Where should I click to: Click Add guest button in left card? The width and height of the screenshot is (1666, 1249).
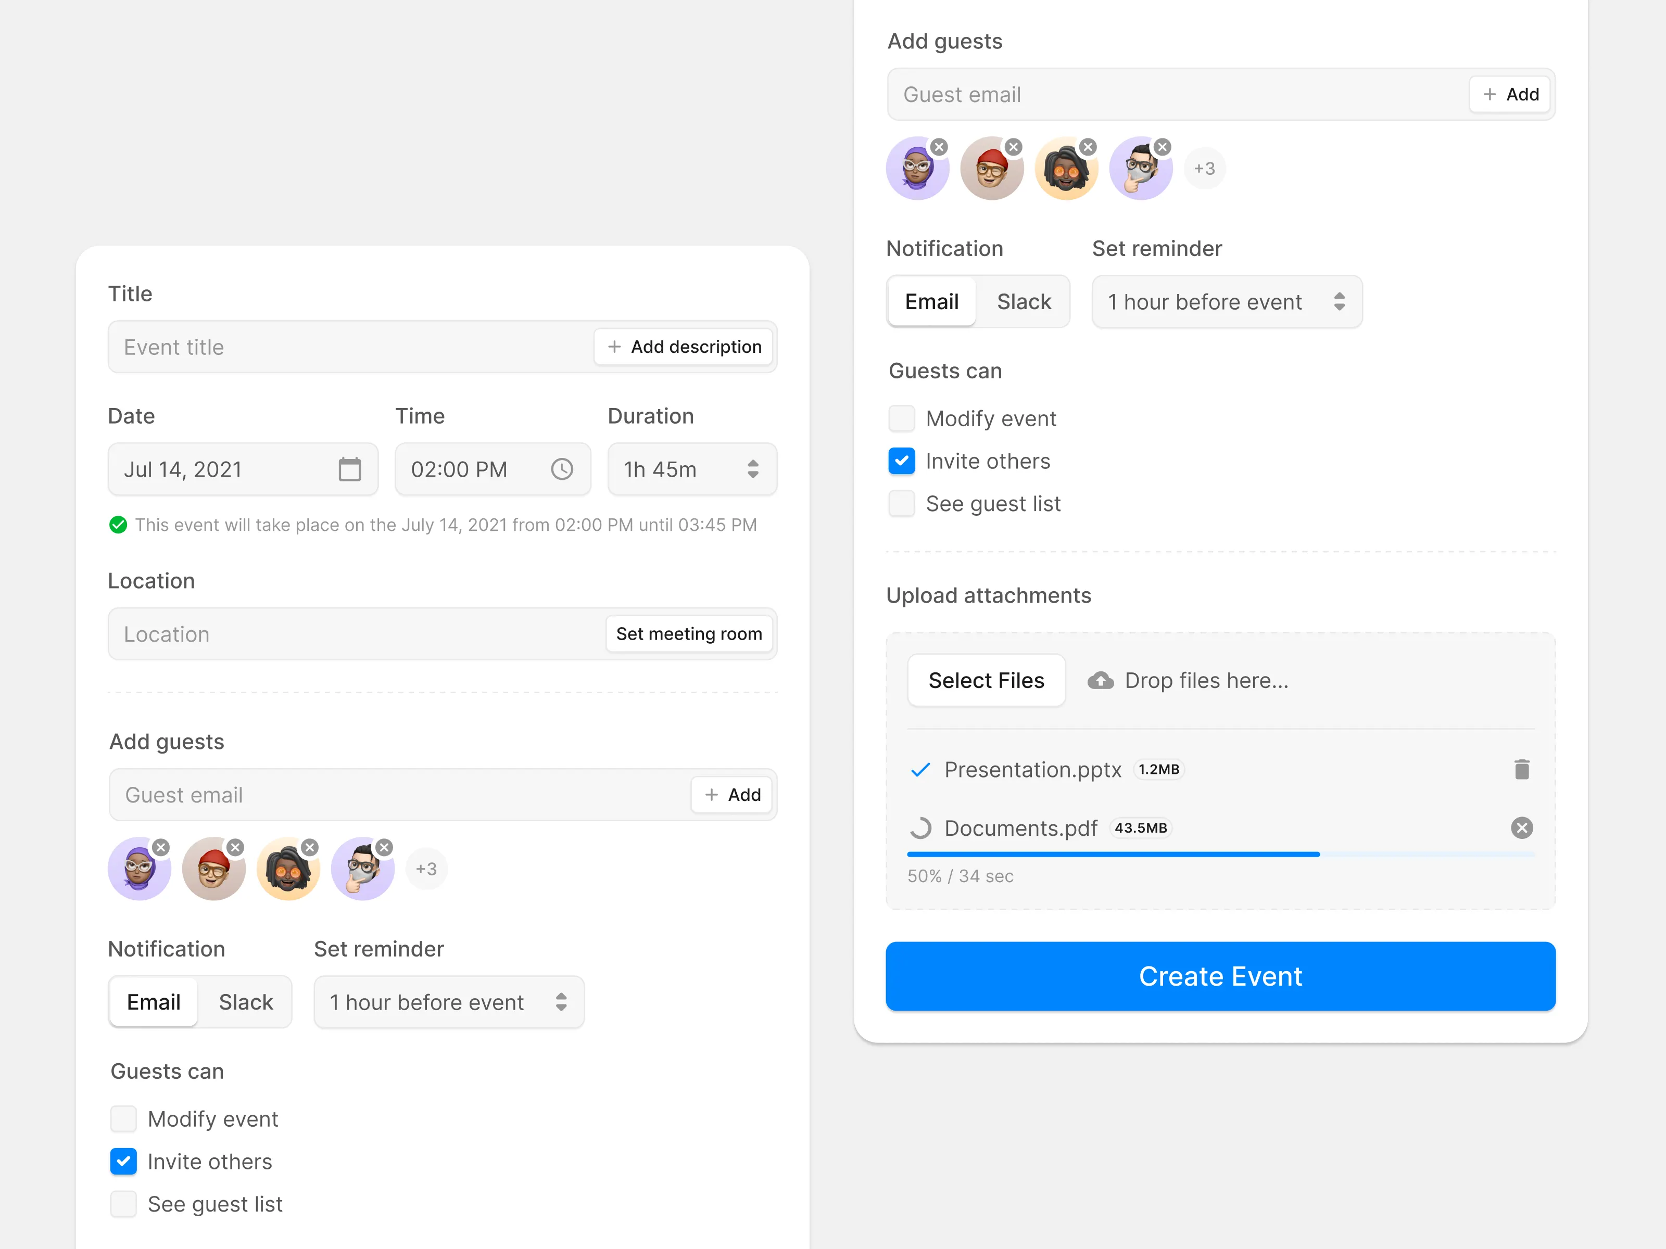coord(732,795)
